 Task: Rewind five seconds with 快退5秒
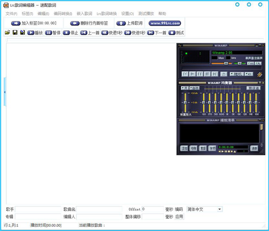(x=112, y=33)
